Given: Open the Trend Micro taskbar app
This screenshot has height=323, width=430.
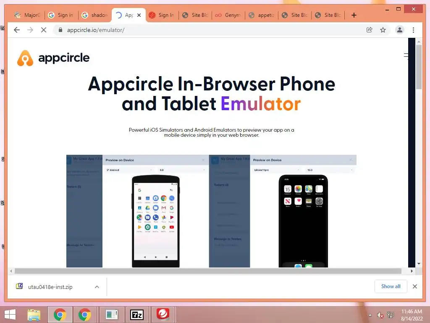Looking at the screenshot, I should pos(163,315).
